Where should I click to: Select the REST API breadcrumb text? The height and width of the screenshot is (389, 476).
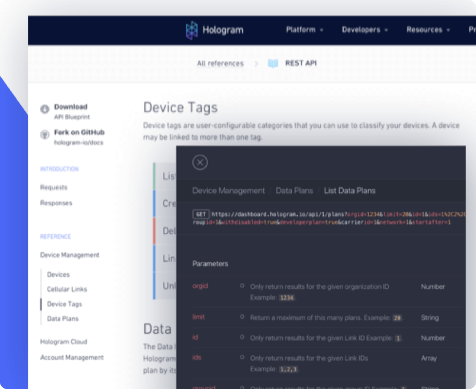click(x=301, y=63)
